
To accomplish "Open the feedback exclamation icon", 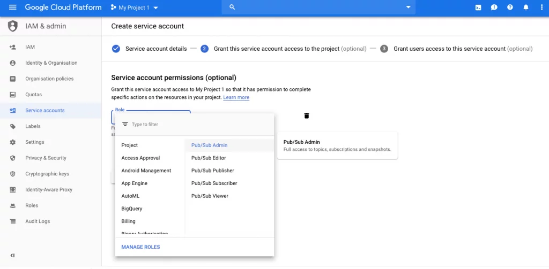I will click(494, 7).
